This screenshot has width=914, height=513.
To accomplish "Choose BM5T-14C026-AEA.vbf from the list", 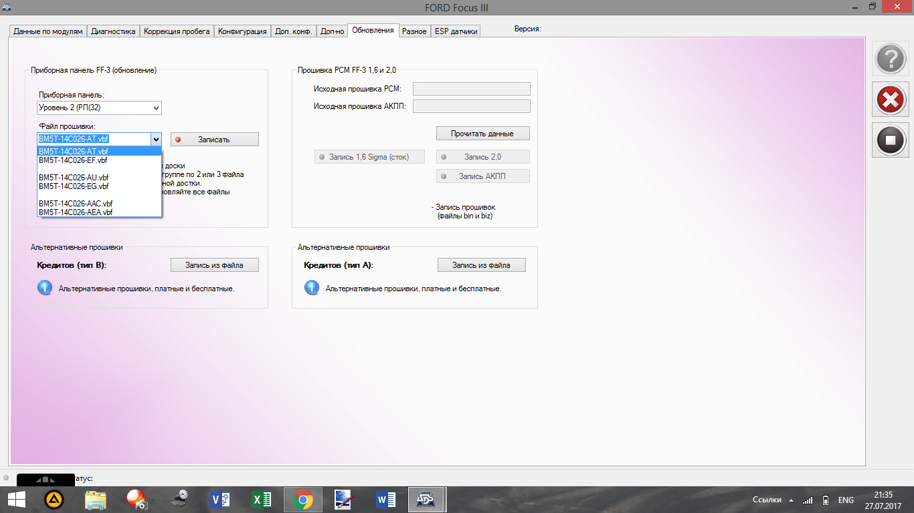I will click(x=99, y=212).
